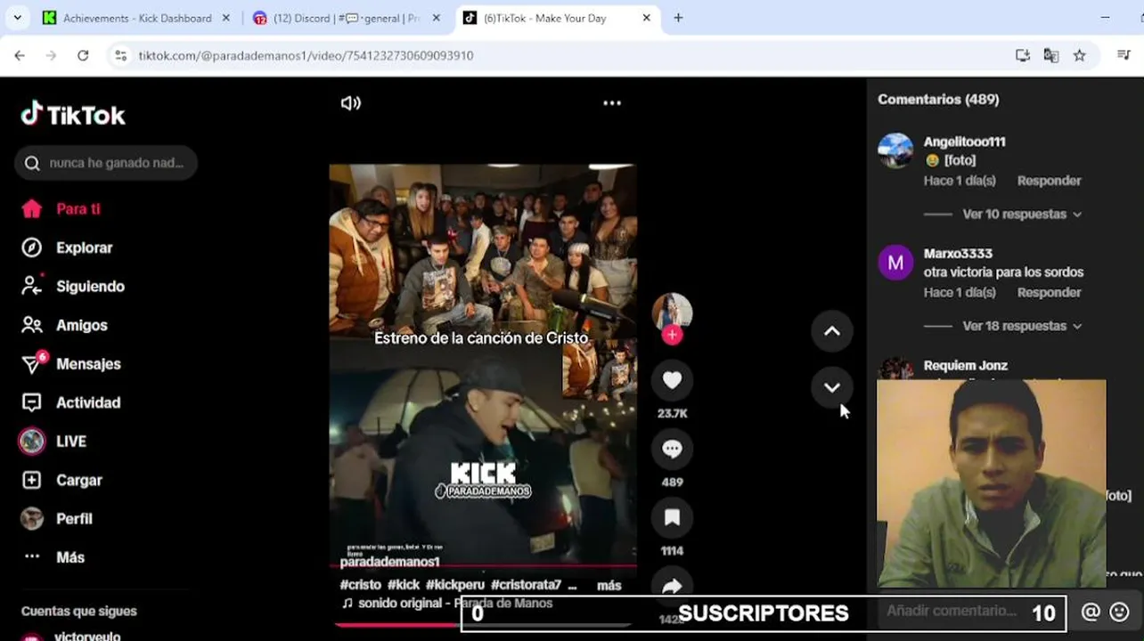
Task: Open the tab search dropdown arrow
Action: (17, 18)
